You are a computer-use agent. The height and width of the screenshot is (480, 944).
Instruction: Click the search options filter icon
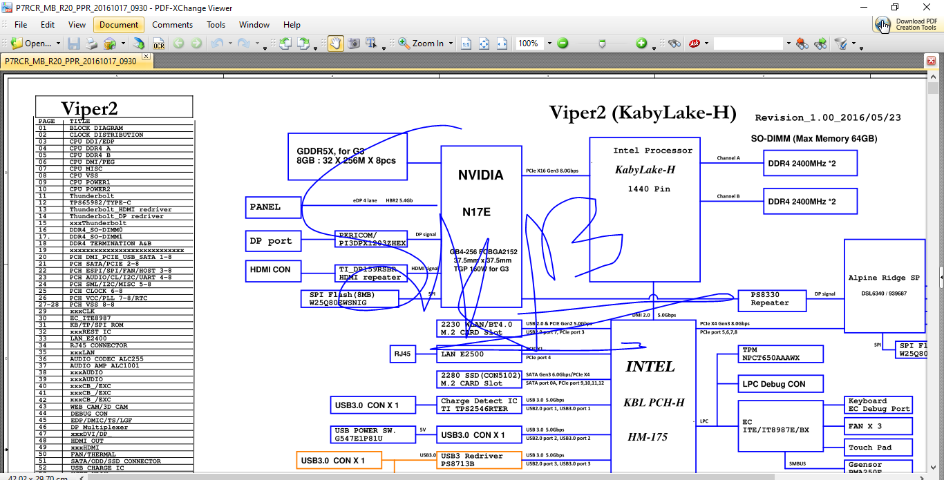click(841, 44)
